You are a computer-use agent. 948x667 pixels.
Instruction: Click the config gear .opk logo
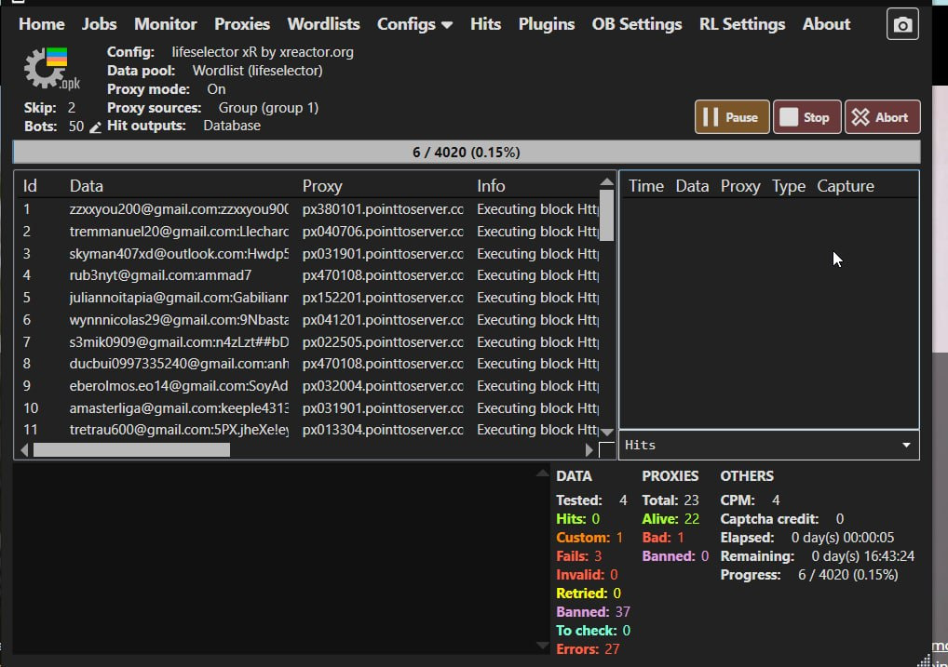pos(51,68)
